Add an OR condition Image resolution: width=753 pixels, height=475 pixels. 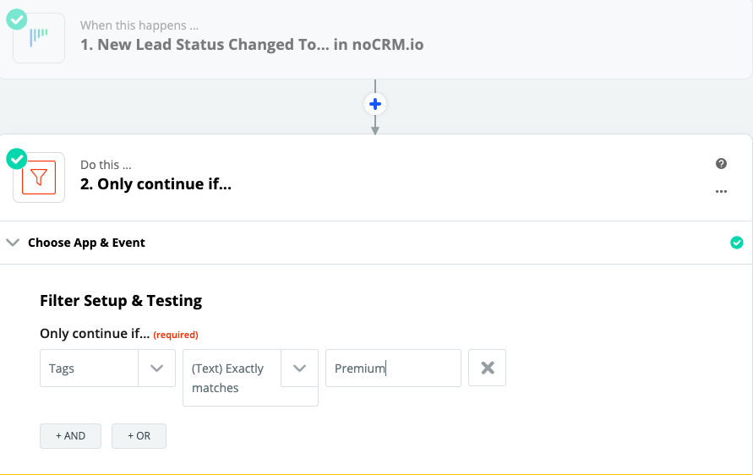(139, 435)
